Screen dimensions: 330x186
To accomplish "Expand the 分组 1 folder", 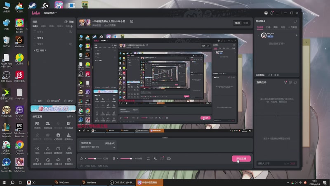I will pos(34,50).
